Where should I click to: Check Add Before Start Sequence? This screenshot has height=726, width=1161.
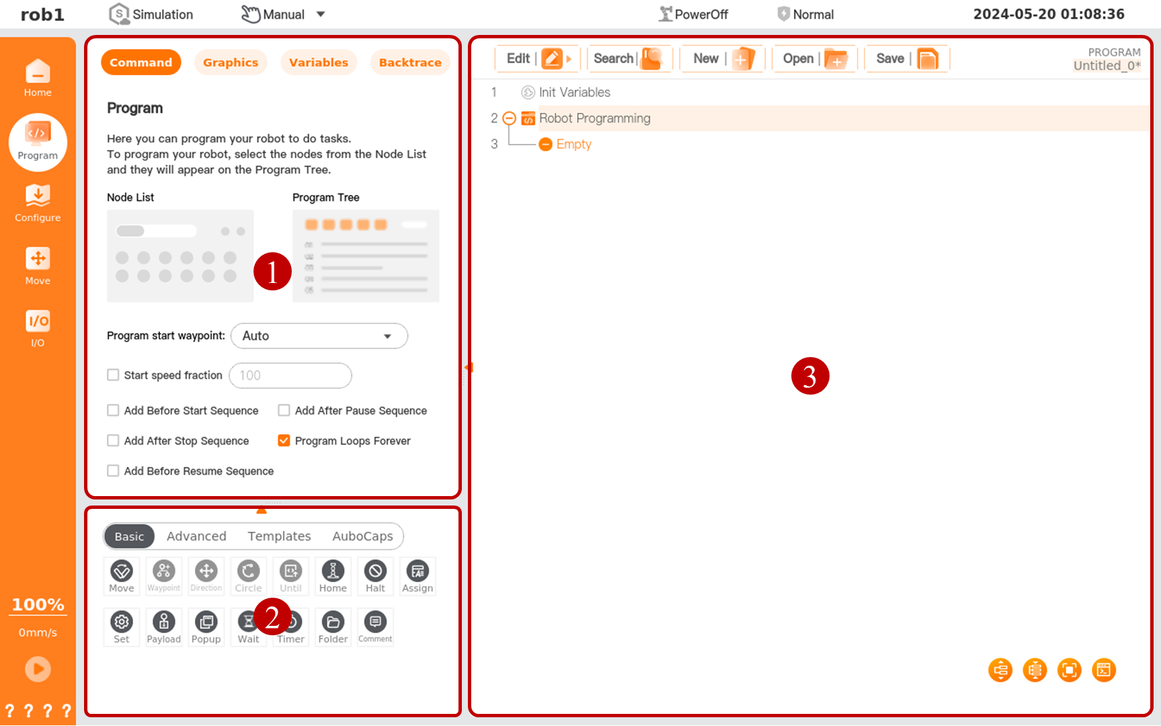[114, 411]
